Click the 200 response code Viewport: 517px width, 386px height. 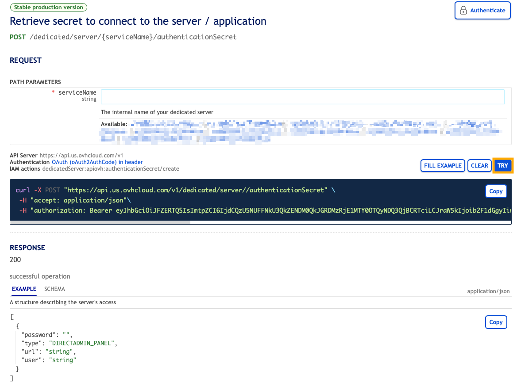(15, 260)
